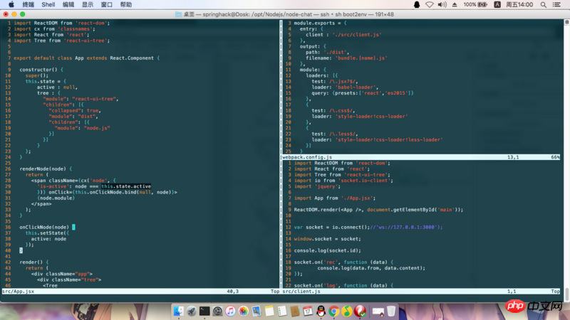Open iTunes from the dock
Viewport: 570px width, 320px height.
tap(231, 311)
